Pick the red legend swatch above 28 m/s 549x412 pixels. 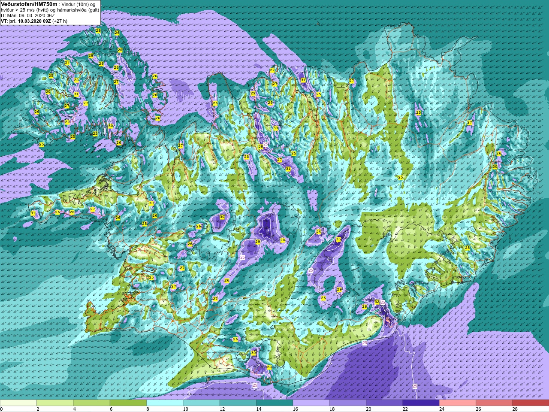[x=531, y=403]
